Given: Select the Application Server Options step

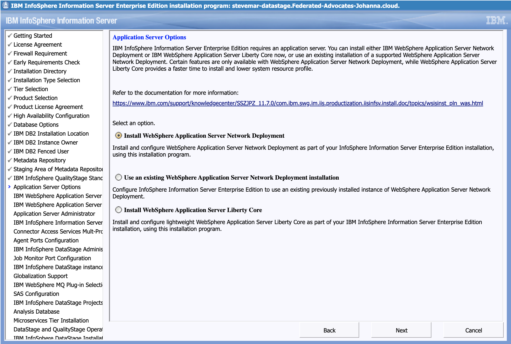Looking at the screenshot, I should coord(47,187).
